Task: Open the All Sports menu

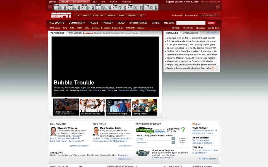Action: [57, 23]
